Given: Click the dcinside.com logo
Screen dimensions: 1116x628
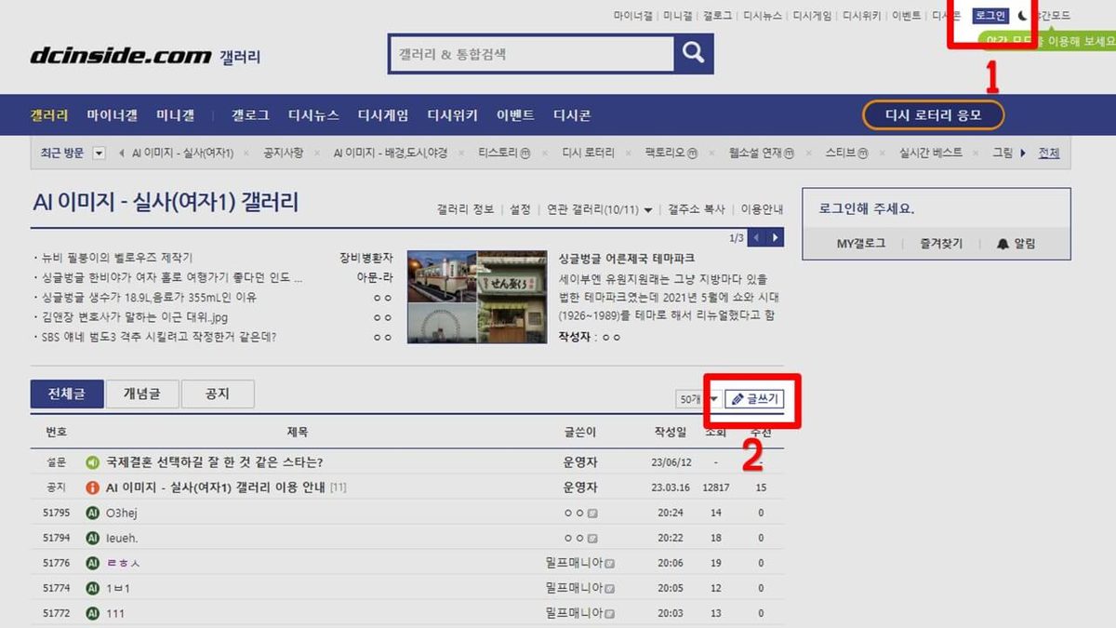Looking at the screenshot, I should [121, 56].
